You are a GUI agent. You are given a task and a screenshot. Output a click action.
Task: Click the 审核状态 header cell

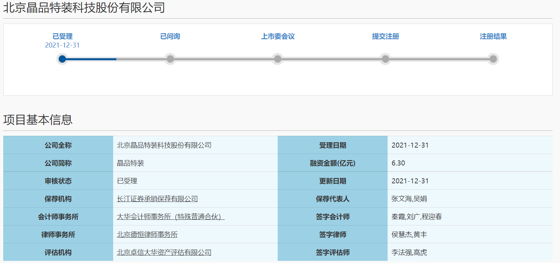58,181
